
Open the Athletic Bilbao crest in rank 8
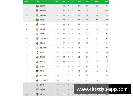(37, 38)
